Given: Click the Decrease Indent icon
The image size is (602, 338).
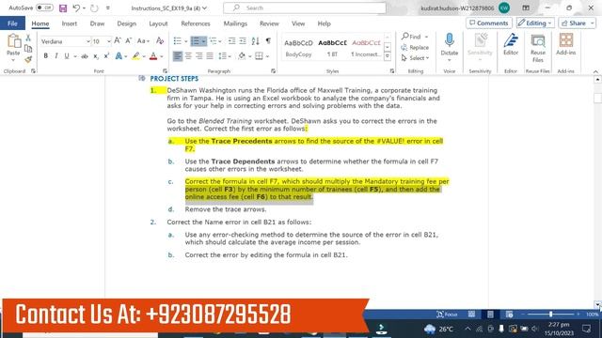Looking at the screenshot, I should coord(232,41).
